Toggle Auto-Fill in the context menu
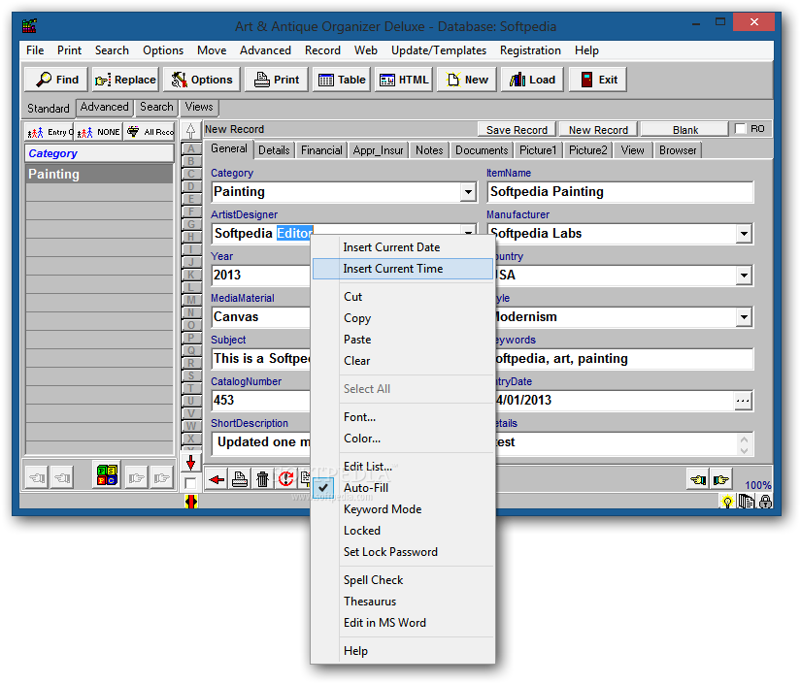Screen dimensions: 801x684 pos(403,488)
